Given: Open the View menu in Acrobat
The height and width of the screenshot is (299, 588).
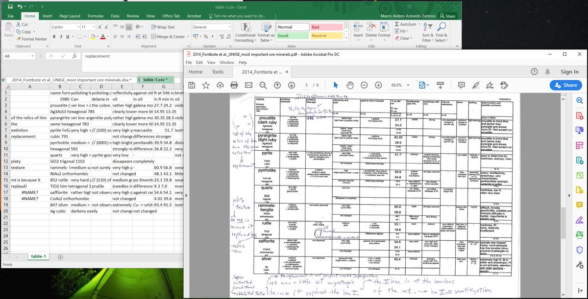Looking at the screenshot, I should 211,62.
